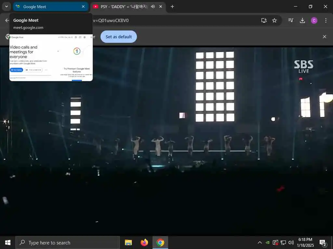Click the Chrome taskbar icon
The height and width of the screenshot is (249, 333).
point(160,243)
